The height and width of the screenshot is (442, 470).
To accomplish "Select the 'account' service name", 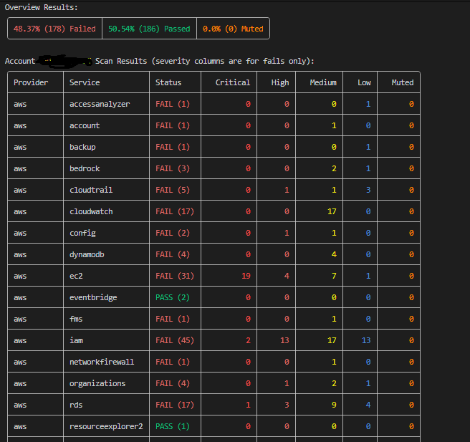I will [85, 125].
